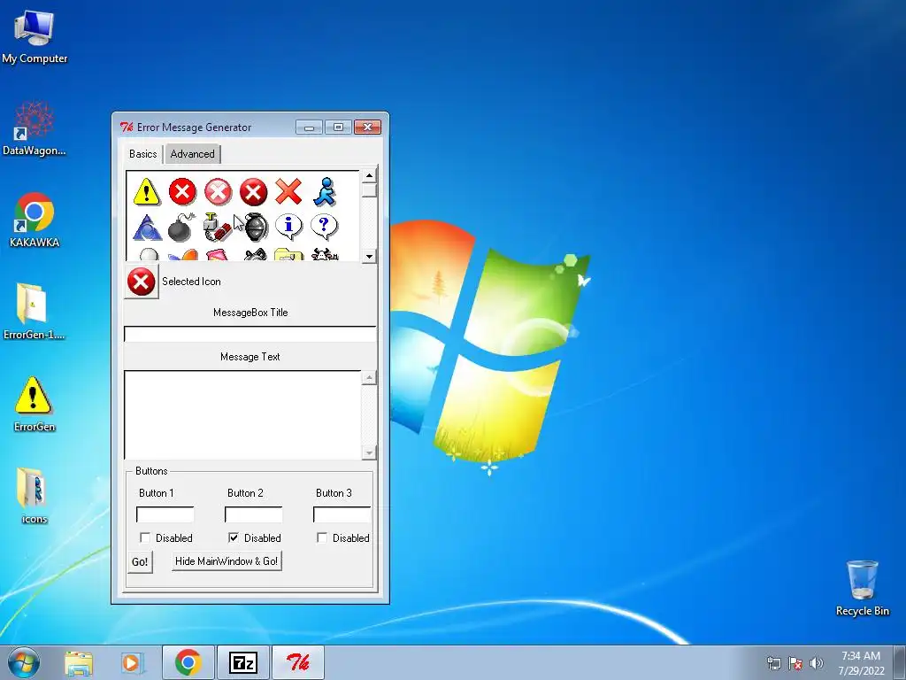Select the black bomb with fuse icon

click(181, 228)
